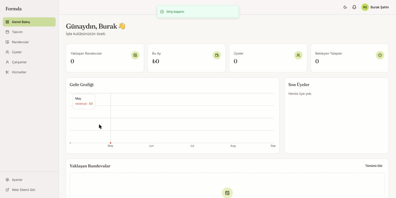Click the Bu Ay wallet icon
396x198 pixels.
[217, 55]
